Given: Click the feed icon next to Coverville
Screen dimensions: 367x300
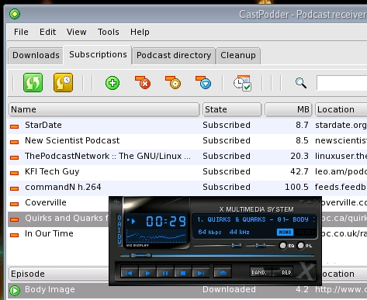Looking at the screenshot, I should (x=14, y=204).
